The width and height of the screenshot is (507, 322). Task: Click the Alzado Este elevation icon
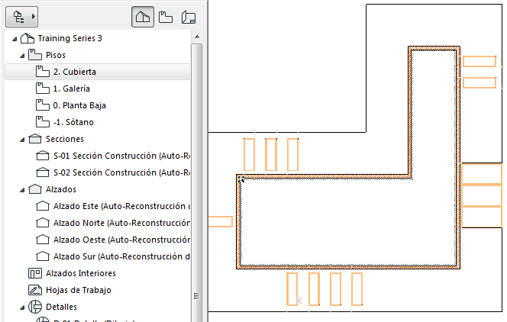pos(43,206)
